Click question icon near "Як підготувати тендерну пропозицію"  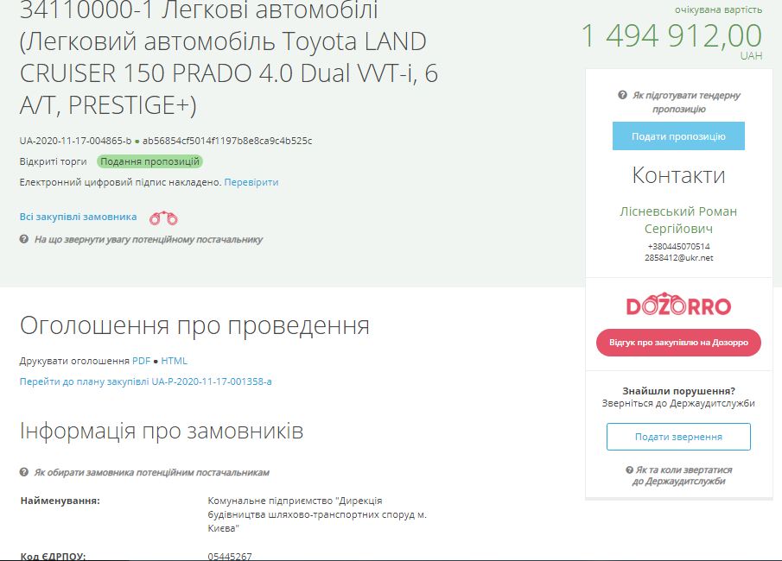[622, 96]
